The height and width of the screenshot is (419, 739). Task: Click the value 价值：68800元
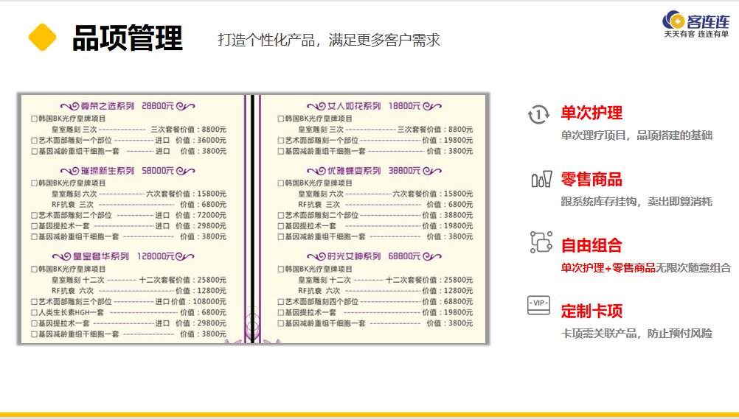[448, 302]
